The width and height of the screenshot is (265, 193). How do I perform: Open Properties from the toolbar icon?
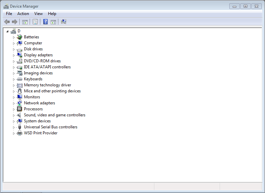click(35, 22)
